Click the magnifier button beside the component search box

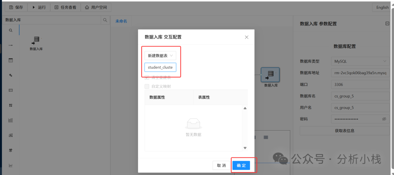pos(105,20)
